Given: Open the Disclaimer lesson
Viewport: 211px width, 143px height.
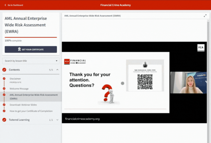Looking at the screenshot, I should pyautogui.click(x=15, y=79).
